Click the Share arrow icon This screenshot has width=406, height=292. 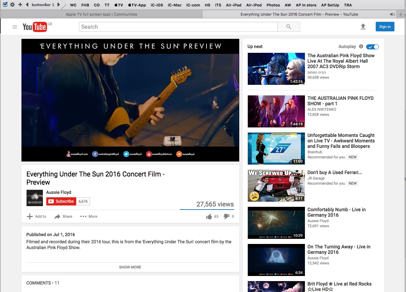[57, 216]
